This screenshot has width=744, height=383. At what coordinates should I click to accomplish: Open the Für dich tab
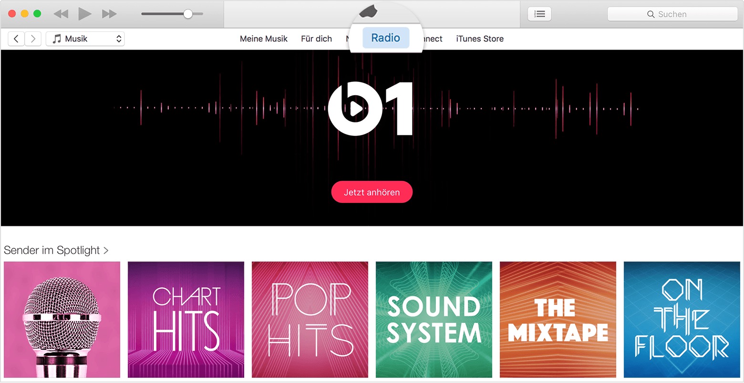(x=316, y=39)
